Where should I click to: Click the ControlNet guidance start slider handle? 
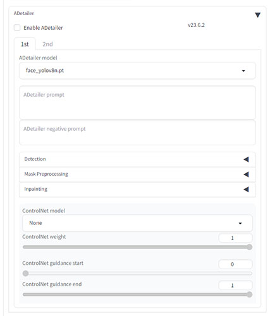click(25, 274)
